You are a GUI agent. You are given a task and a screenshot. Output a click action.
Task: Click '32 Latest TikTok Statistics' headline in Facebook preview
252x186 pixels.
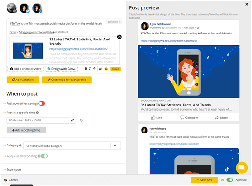tap(176, 105)
